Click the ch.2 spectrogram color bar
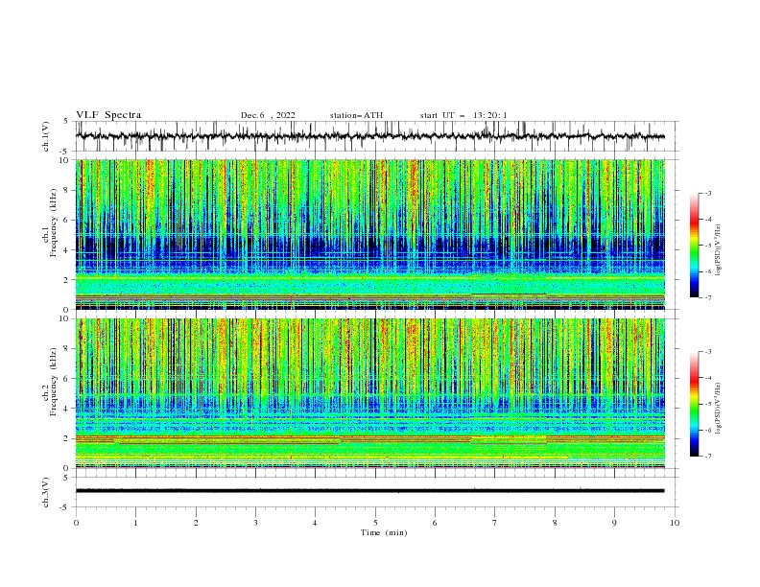Viewport: 760px width, 587px height. click(694, 404)
